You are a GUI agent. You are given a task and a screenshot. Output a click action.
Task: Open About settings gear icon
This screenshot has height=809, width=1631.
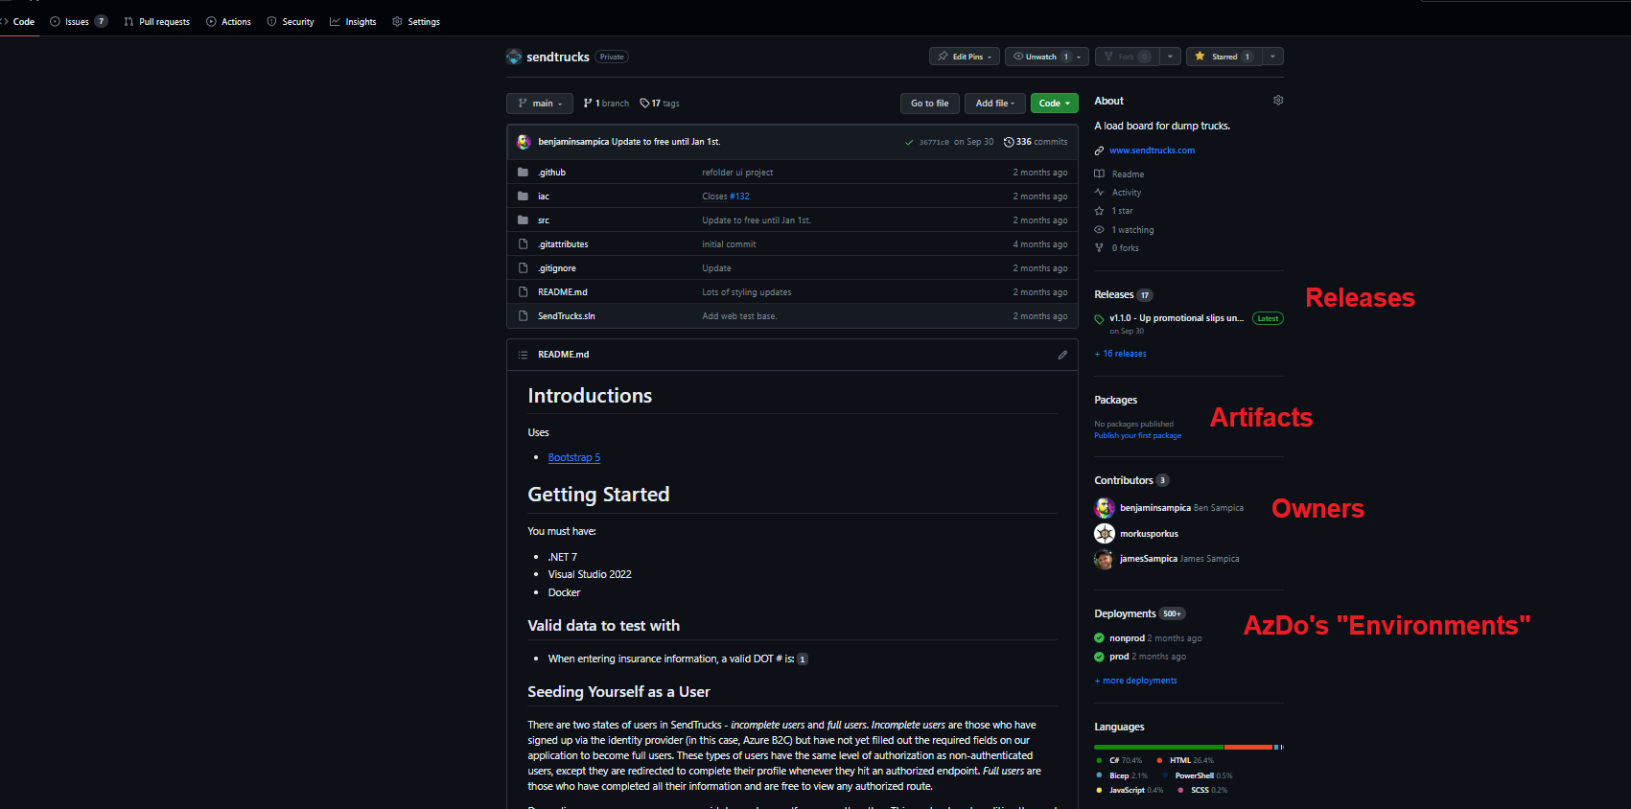click(x=1278, y=101)
